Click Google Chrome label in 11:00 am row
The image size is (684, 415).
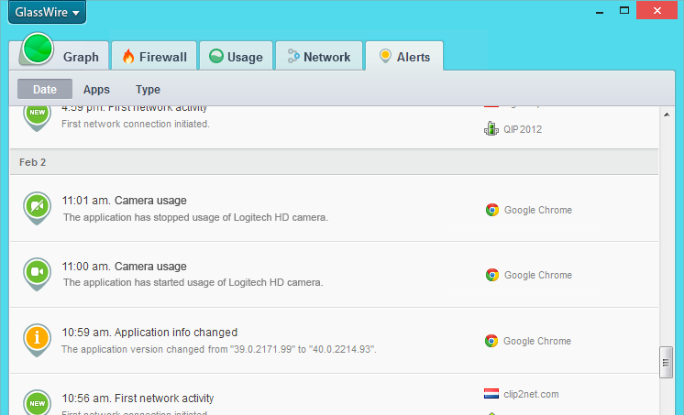click(538, 275)
